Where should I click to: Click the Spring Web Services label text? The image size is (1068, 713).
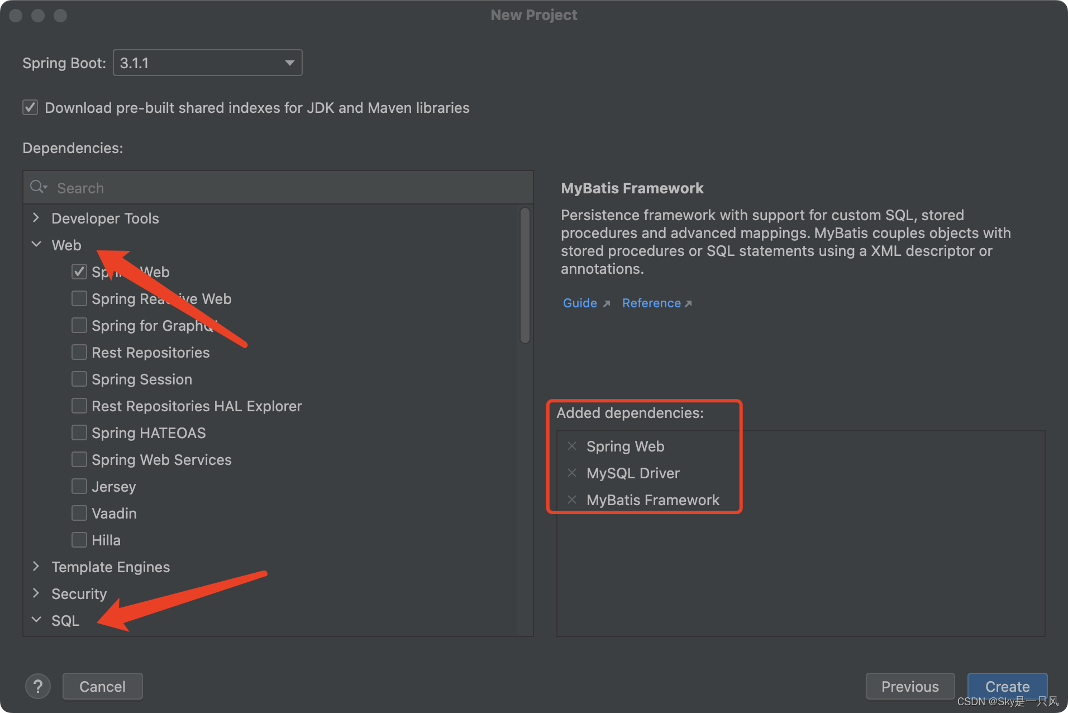tap(161, 460)
